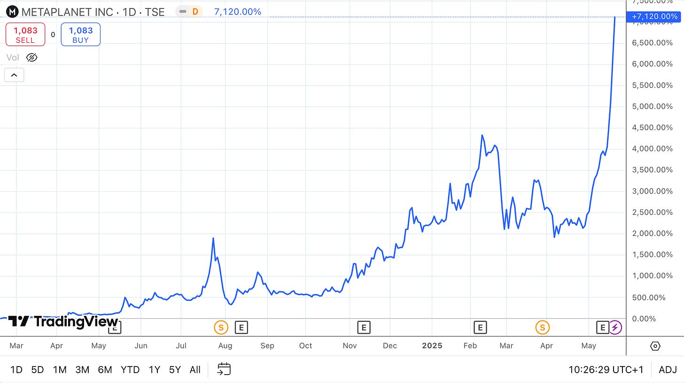Click the Dec label on time axis
The width and height of the screenshot is (684, 383).
tap(390, 346)
